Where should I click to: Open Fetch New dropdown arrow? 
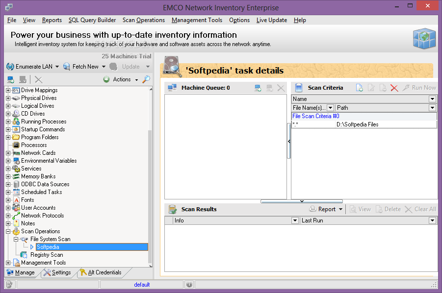click(104, 67)
